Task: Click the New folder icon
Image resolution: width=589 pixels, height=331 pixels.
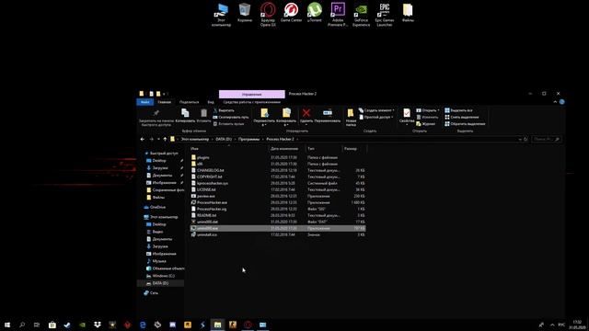Action: (351, 113)
